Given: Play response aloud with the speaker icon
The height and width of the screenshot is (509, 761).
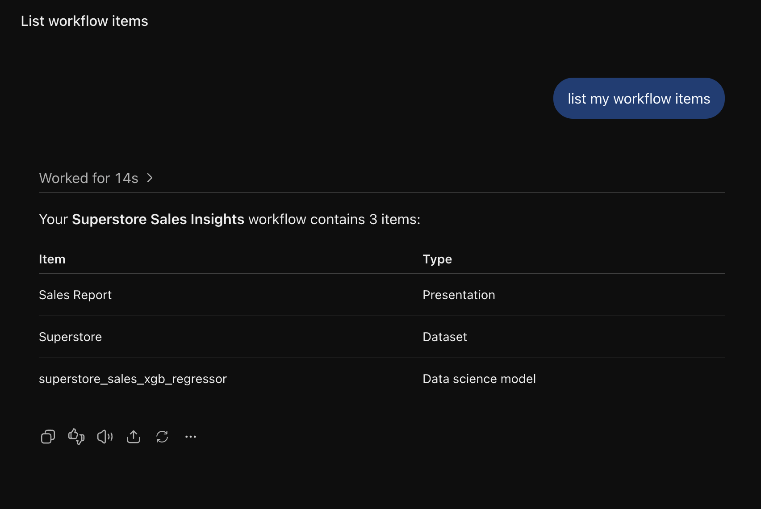Looking at the screenshot, I should 105,437.
